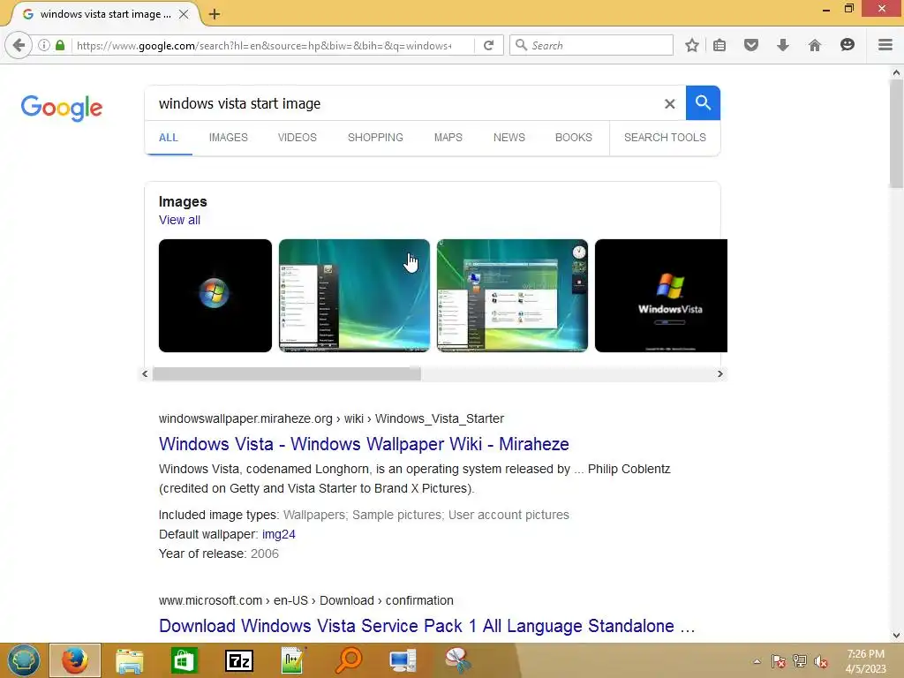Open Notepad++ taskbar icon
The width and height of the screenshot is (904, 678).
tap(293, 660)
